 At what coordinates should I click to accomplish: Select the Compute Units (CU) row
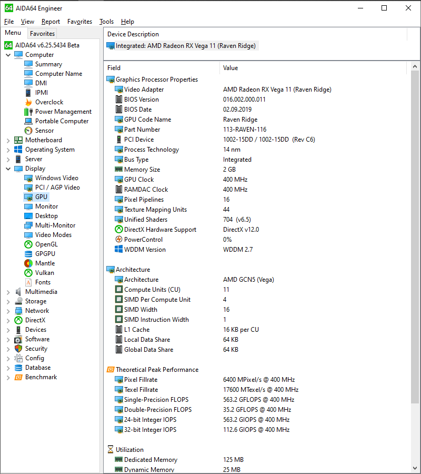click(x=255, y=290)
